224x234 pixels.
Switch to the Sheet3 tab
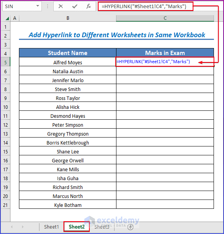tap(102, 227)
